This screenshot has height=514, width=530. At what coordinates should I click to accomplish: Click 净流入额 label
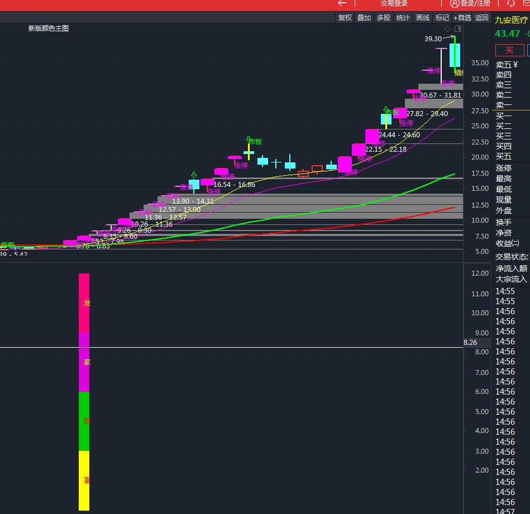(x=512, y=268)
